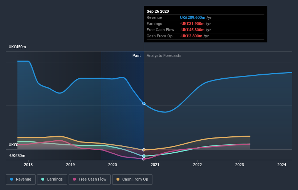This screenshot has width=298, height=190.
Task: Click the -UK£50m y-axis label
Action: 17,156
